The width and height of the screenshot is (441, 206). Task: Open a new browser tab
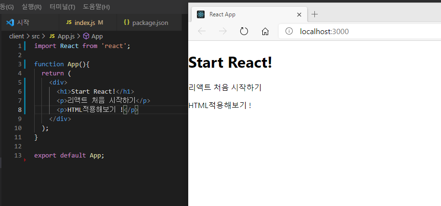315,14
